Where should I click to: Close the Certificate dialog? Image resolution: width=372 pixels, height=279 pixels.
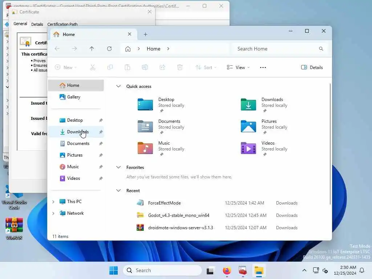149,12
